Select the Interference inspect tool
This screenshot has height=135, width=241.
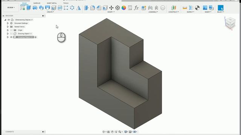point(191,7)
